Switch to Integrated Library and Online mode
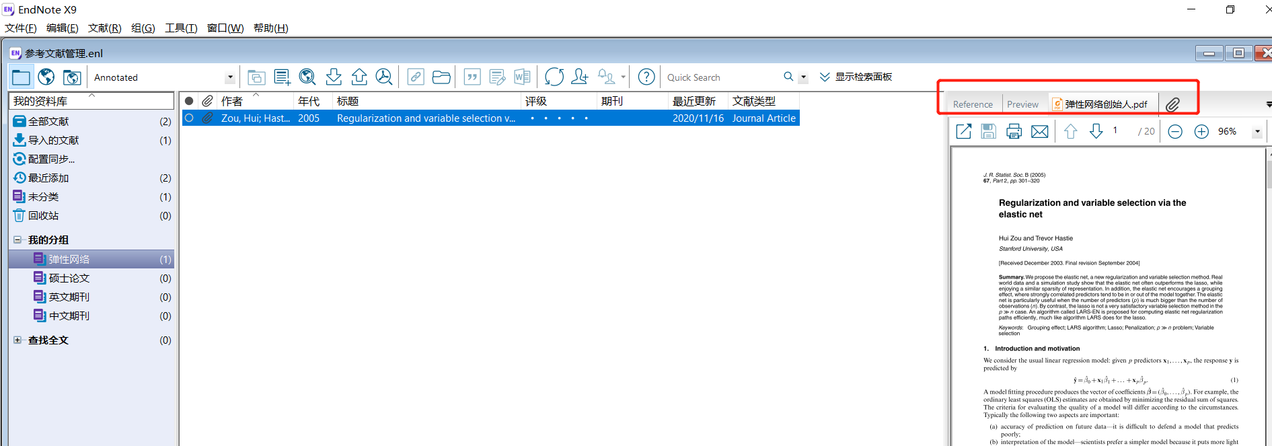The image size is (1272, 446). click(72, 77)
